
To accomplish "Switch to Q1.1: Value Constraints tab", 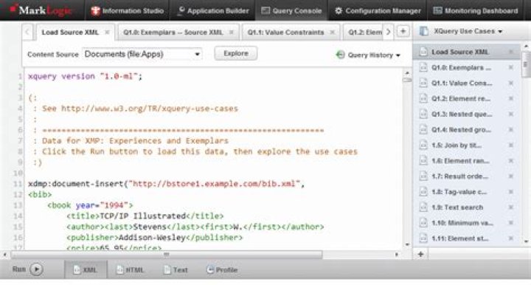I will click(x=285, y=32).
